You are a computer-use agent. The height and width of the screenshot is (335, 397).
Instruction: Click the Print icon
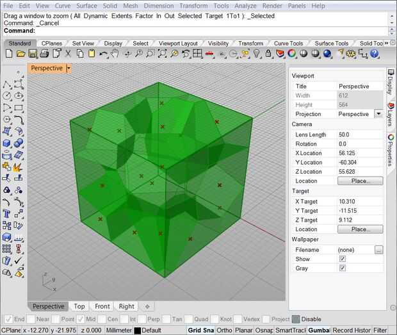(44, 54)
